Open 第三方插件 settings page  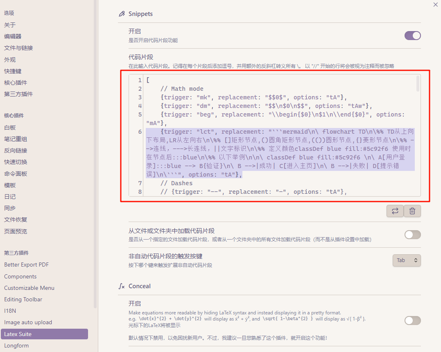coord(18,94)
